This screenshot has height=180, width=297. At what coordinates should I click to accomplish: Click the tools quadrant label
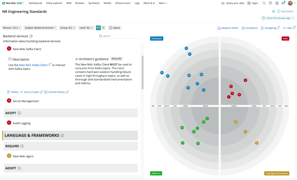pyautogui.click(x=285, y=38)
